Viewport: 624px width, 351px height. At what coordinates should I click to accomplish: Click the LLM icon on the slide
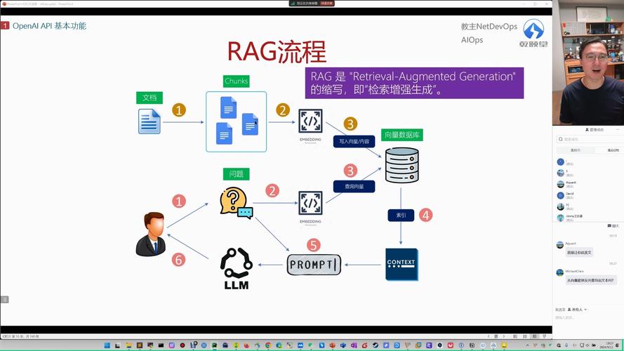[236, 268]
